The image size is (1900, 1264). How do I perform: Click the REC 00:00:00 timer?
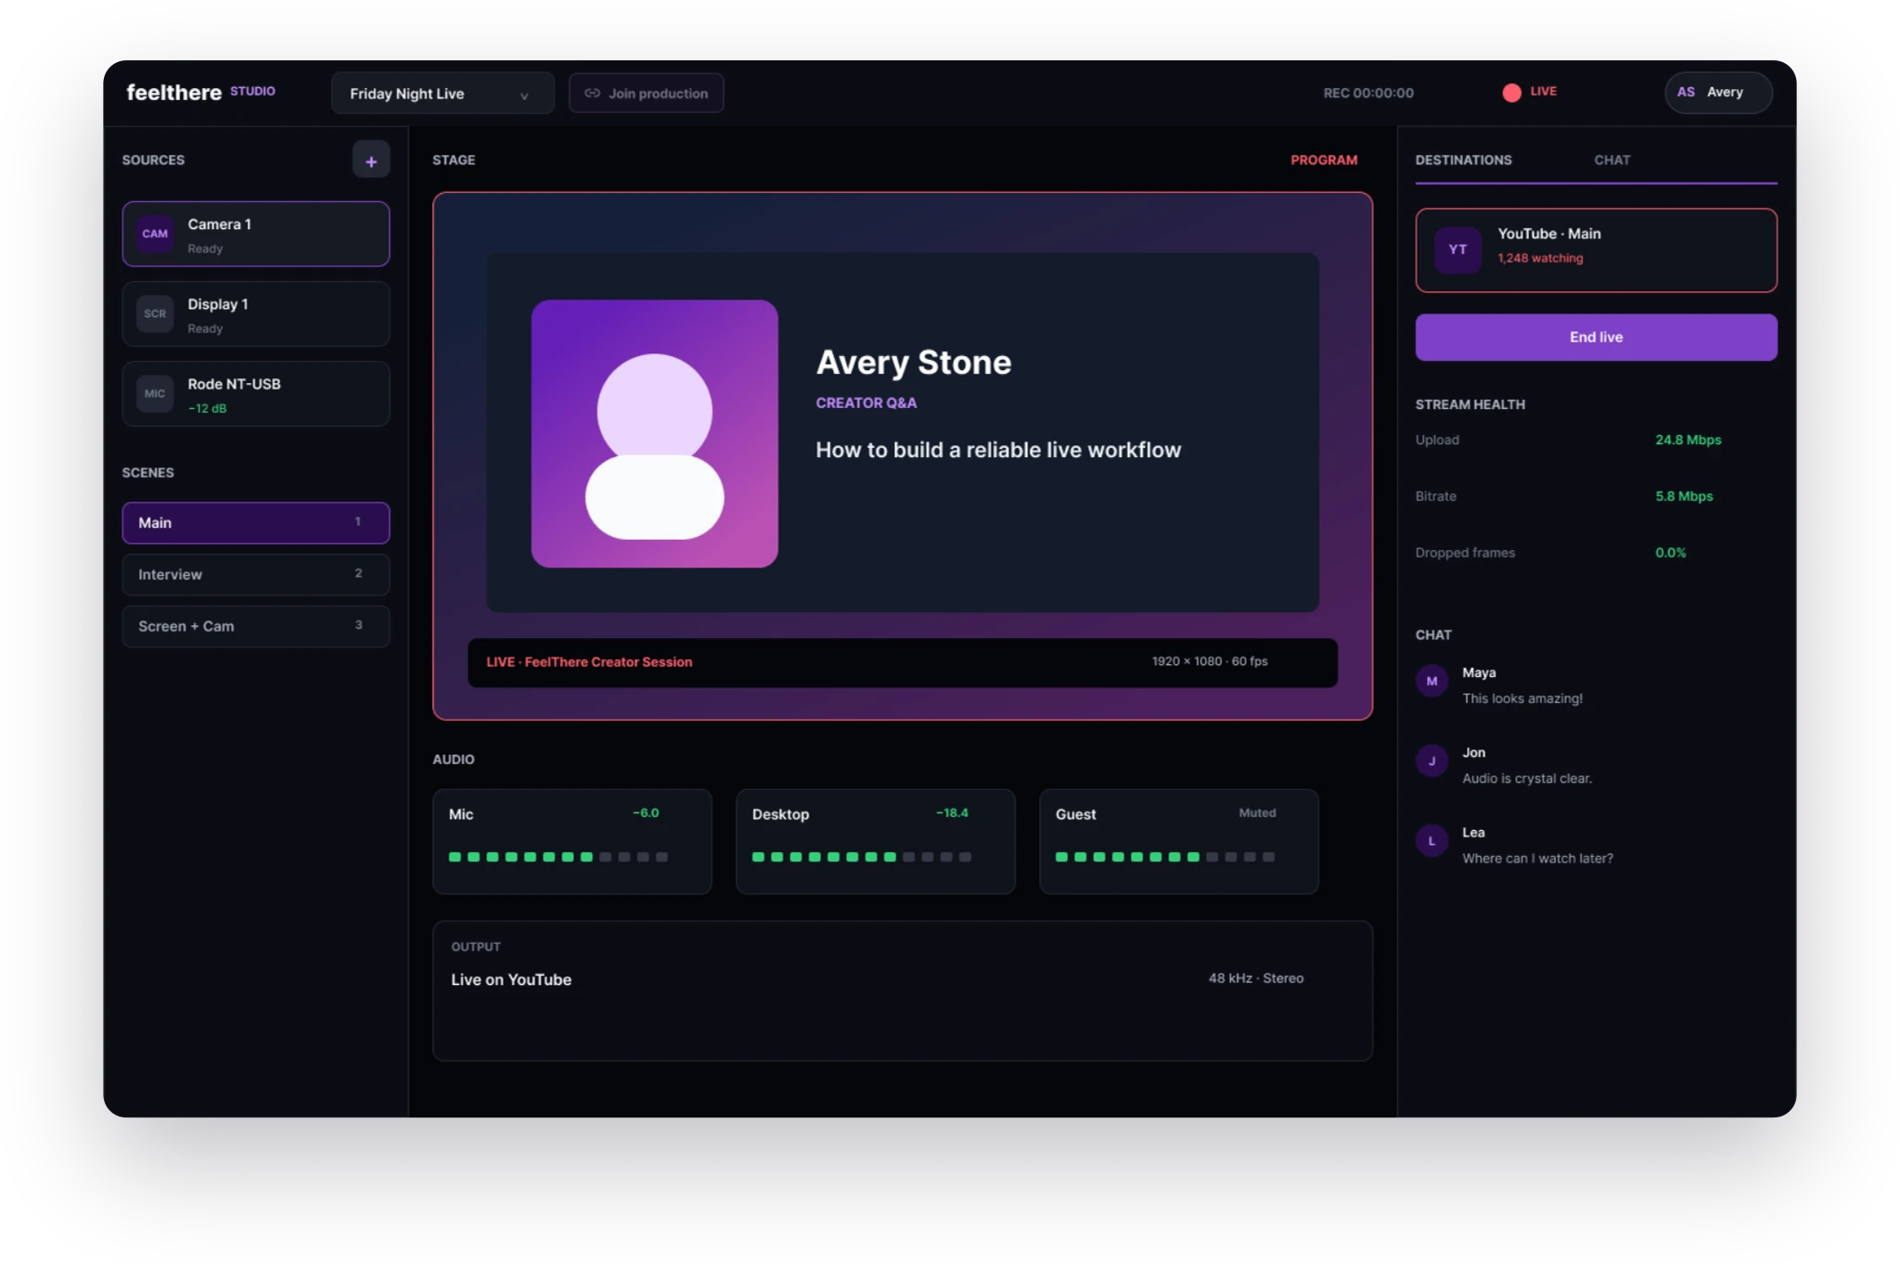click(1368, 93)
